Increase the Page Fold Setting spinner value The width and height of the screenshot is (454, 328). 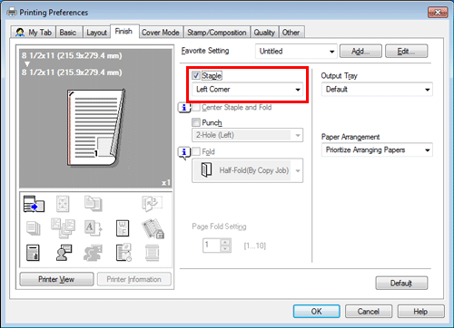point(225,242)
